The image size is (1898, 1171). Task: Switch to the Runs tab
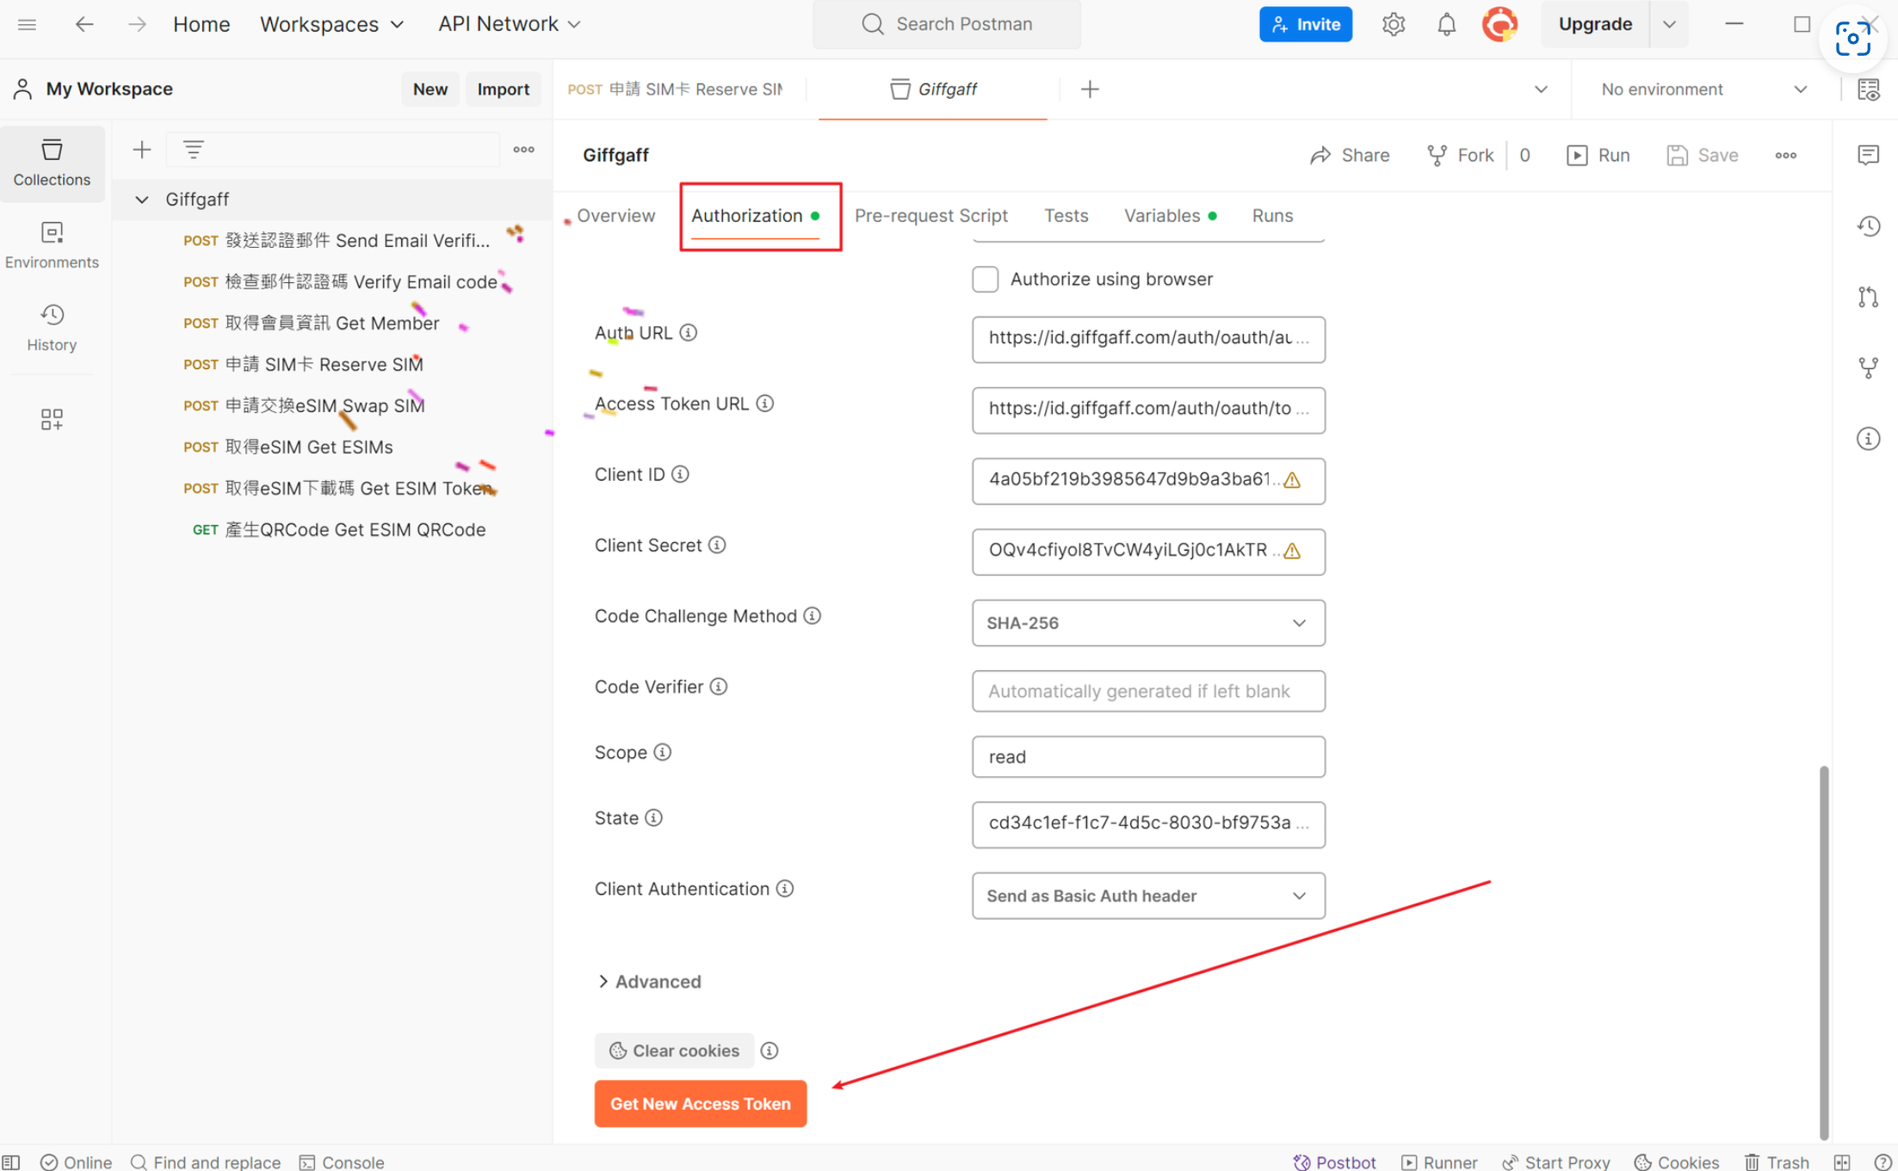tap(1272, 216)
